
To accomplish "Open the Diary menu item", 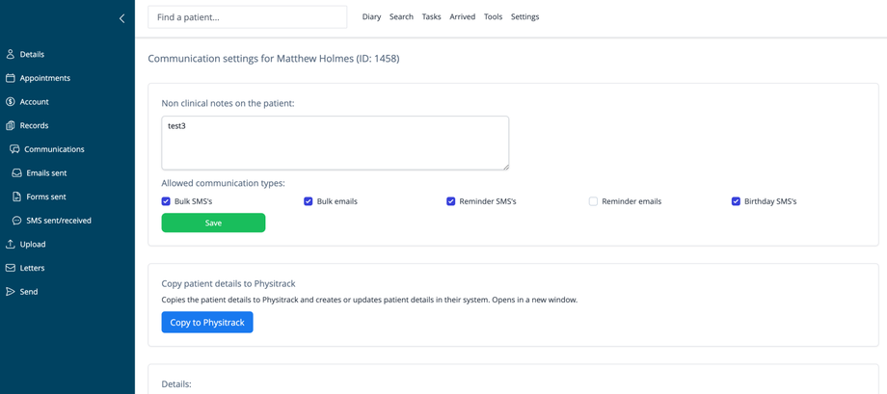I will click(x=371, y=17).
